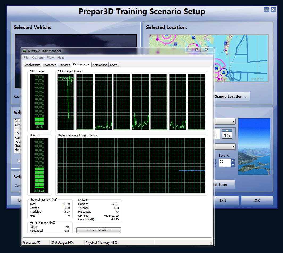
Task: Click the coastal scenery preview image
Action: pyautogui.click(x=254, y=146)
